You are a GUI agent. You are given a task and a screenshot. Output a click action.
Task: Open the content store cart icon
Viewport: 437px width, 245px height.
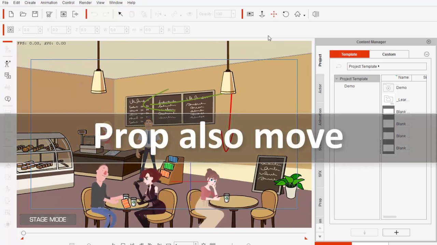49,14
